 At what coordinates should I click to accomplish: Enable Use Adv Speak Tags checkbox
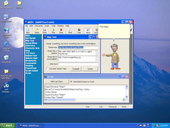[47, 69]
